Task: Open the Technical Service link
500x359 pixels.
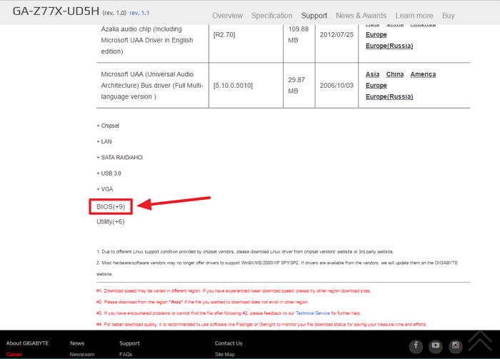Action: point(313,313)
